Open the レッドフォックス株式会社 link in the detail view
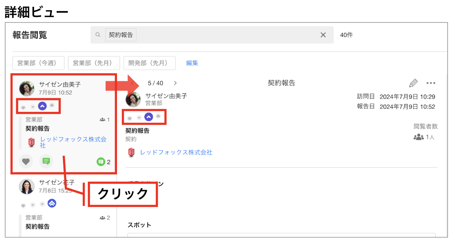Image resolution: width=452 pixels, height=242 pixels. (x=176, y=152)
